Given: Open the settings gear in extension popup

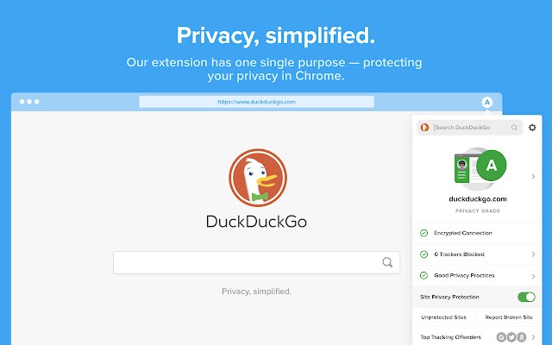Looking at the screenshot, I should tap(532, 128).
